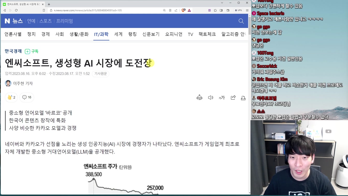The width and height of the screenshot is (348, 196).
Task: Open the 프리미엄 section
Action: coord(64,21)
